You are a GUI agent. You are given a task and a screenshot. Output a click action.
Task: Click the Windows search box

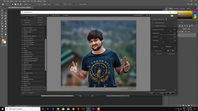[x=23, y=109]
